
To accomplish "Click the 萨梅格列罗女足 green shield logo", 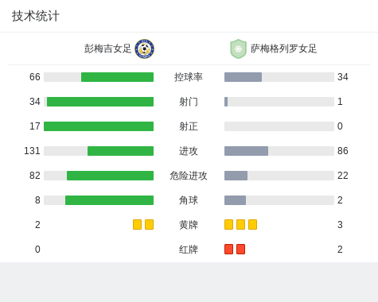I will pyautogui.click(x=238, y=48).
